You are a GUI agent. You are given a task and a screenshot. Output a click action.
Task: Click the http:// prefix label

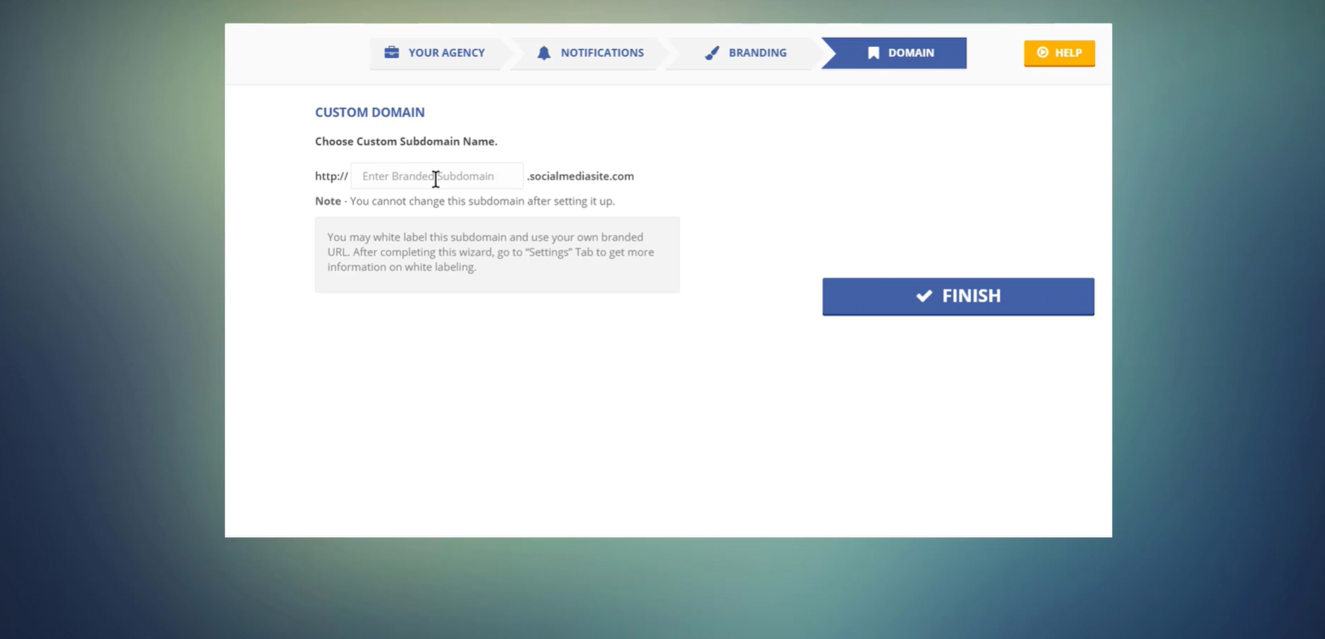point(331,176)
